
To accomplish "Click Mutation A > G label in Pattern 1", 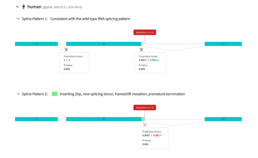I will pyautogui.click(x=145, y=32).
